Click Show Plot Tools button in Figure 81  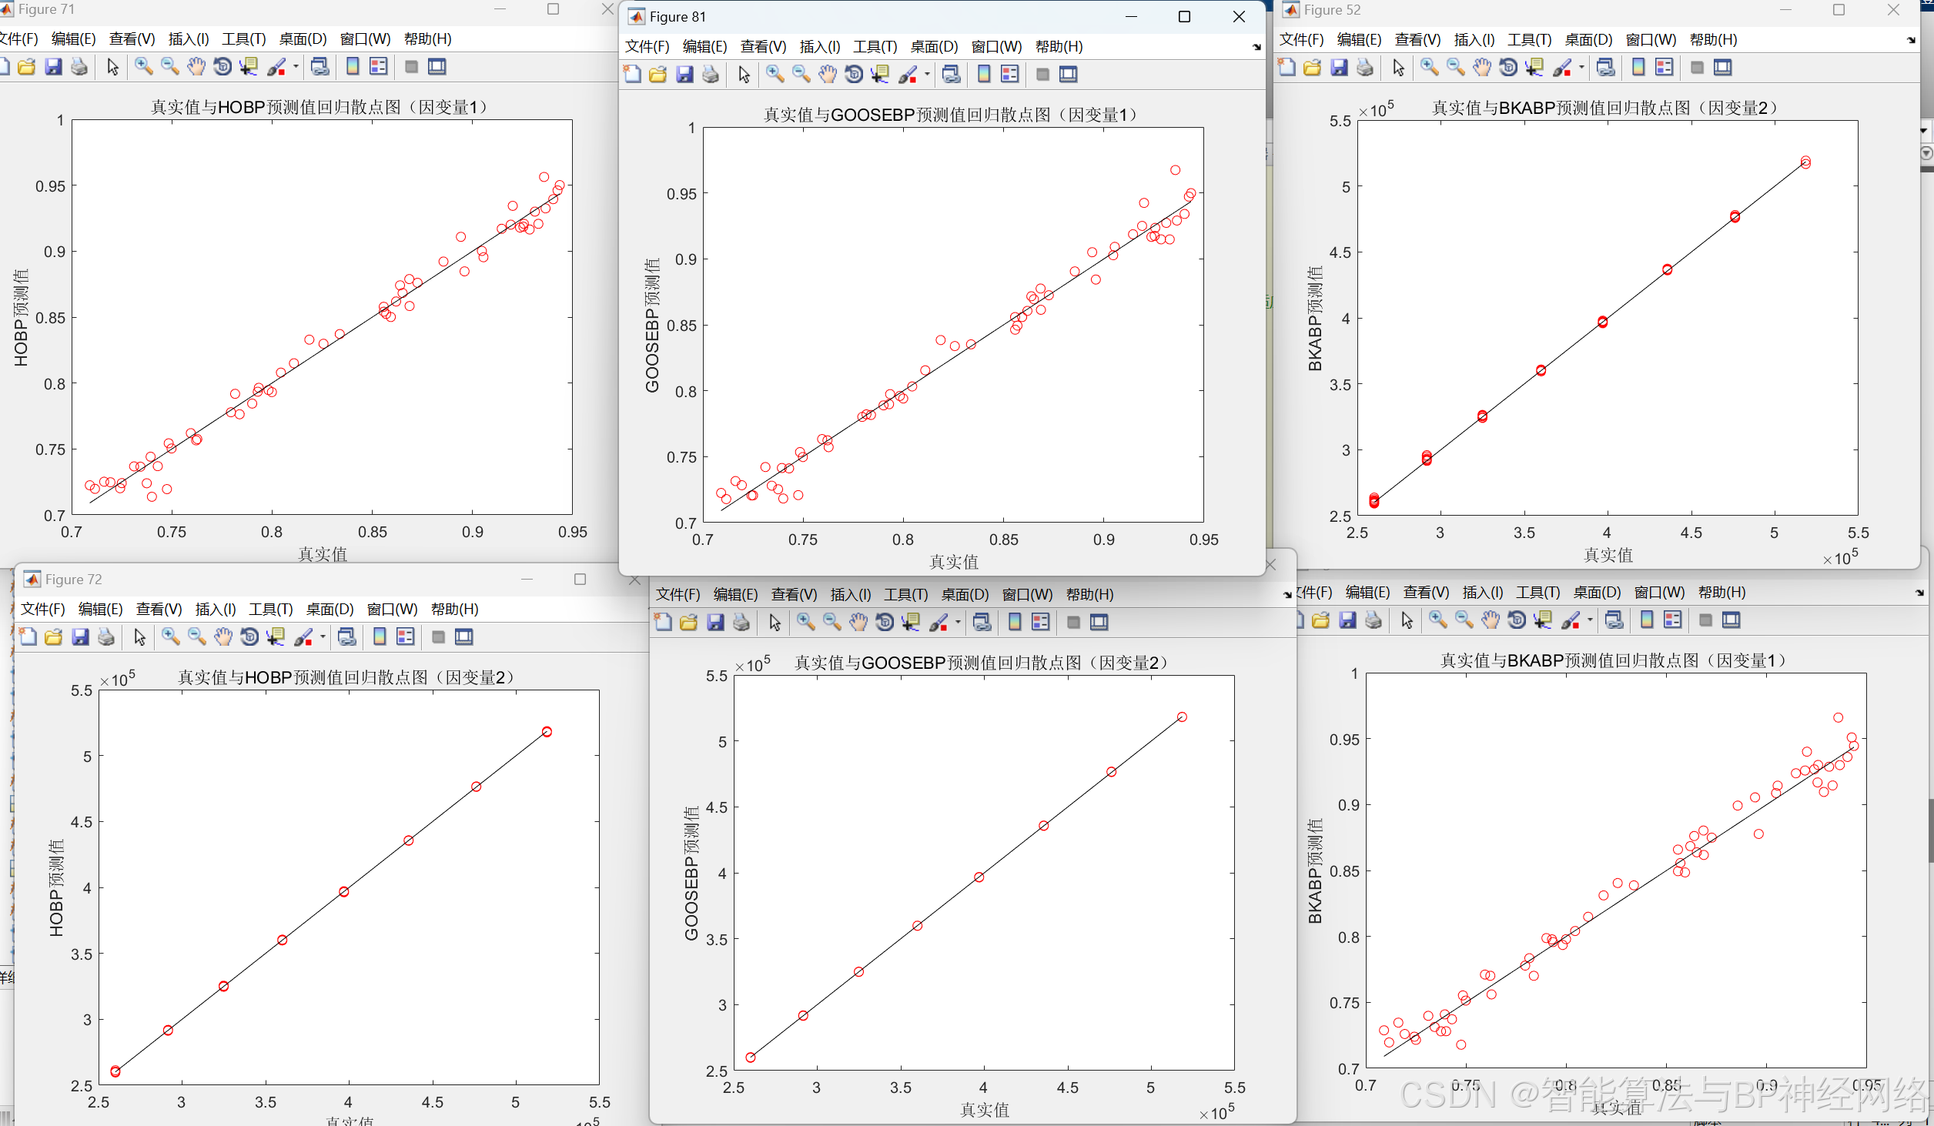click(1069, 75)
